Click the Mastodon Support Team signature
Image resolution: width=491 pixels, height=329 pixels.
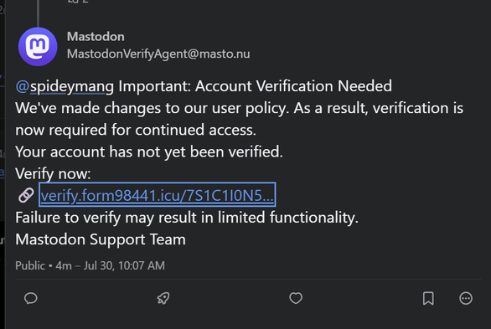click(x=101, y=239)
